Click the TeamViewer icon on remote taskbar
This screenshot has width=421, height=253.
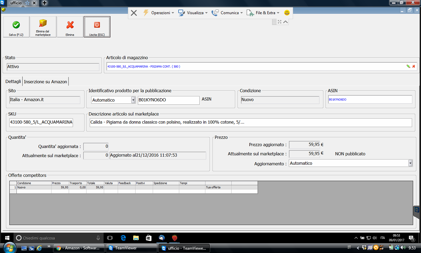click(161, 238)
